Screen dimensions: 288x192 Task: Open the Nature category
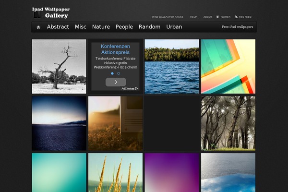point(101,27)
